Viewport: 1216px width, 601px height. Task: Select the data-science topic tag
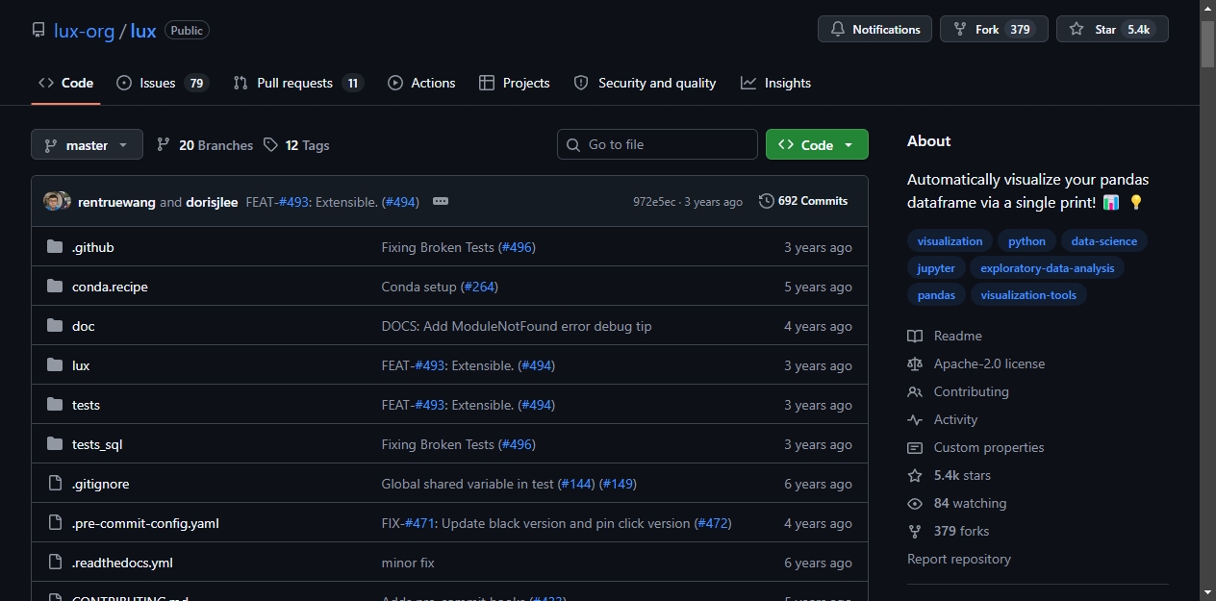tap(1104, 241)
